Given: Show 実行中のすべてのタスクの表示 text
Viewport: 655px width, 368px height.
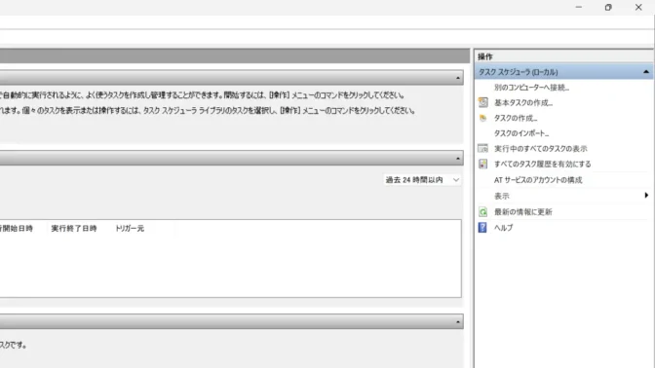Looking at the screenshot, I should pyautogui.click(x=541, y=149).
